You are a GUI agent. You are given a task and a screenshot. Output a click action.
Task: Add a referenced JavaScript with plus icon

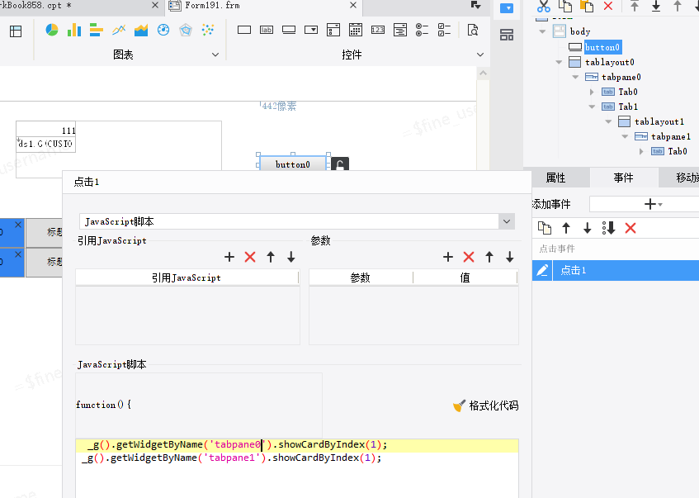[x=229, y=257]
